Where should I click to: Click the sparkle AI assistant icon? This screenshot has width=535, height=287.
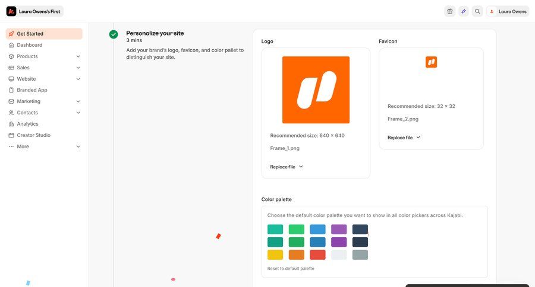463,11
